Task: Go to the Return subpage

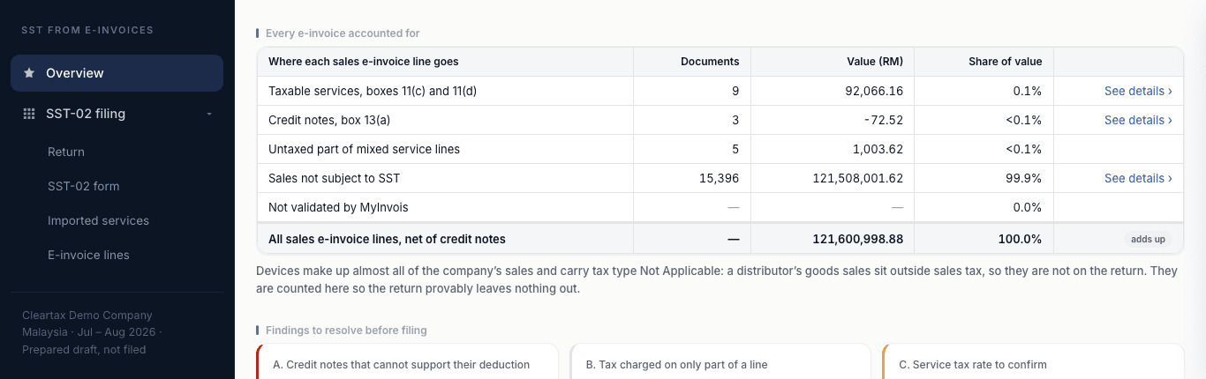Action: pyautogui.click(x=66, y=152)
